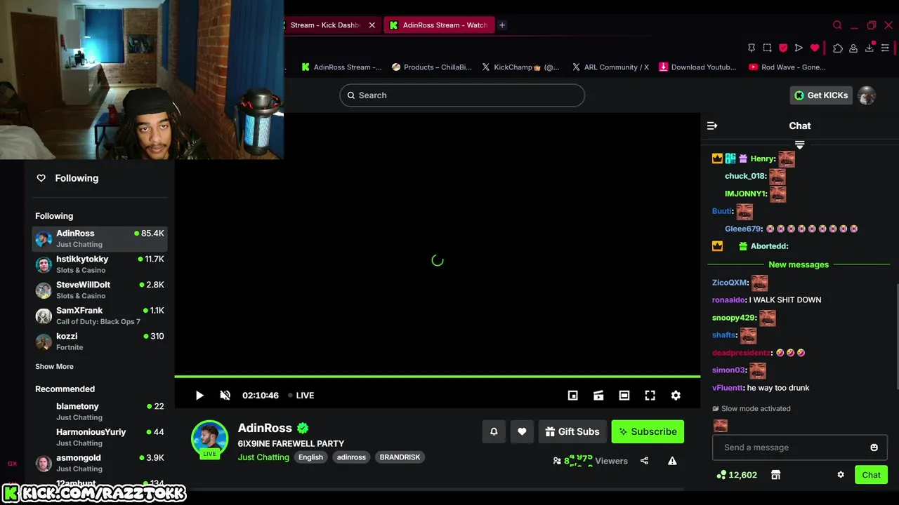Collapse the chat panel using the arrow icon
This screenshot has height=505, width=899.
click(712, 126)
